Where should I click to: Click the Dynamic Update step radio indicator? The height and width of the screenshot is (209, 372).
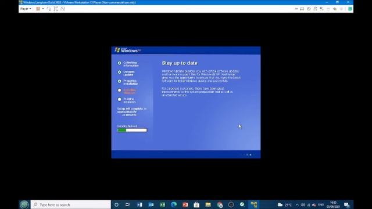(x=119, y=72)
